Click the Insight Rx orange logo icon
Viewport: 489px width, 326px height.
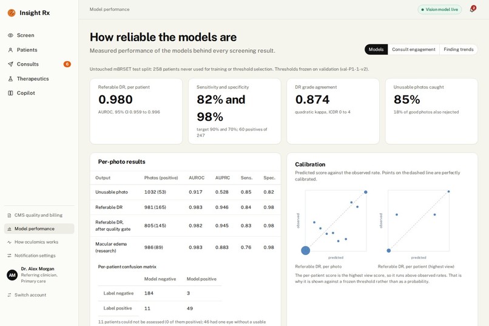(12, 13)
